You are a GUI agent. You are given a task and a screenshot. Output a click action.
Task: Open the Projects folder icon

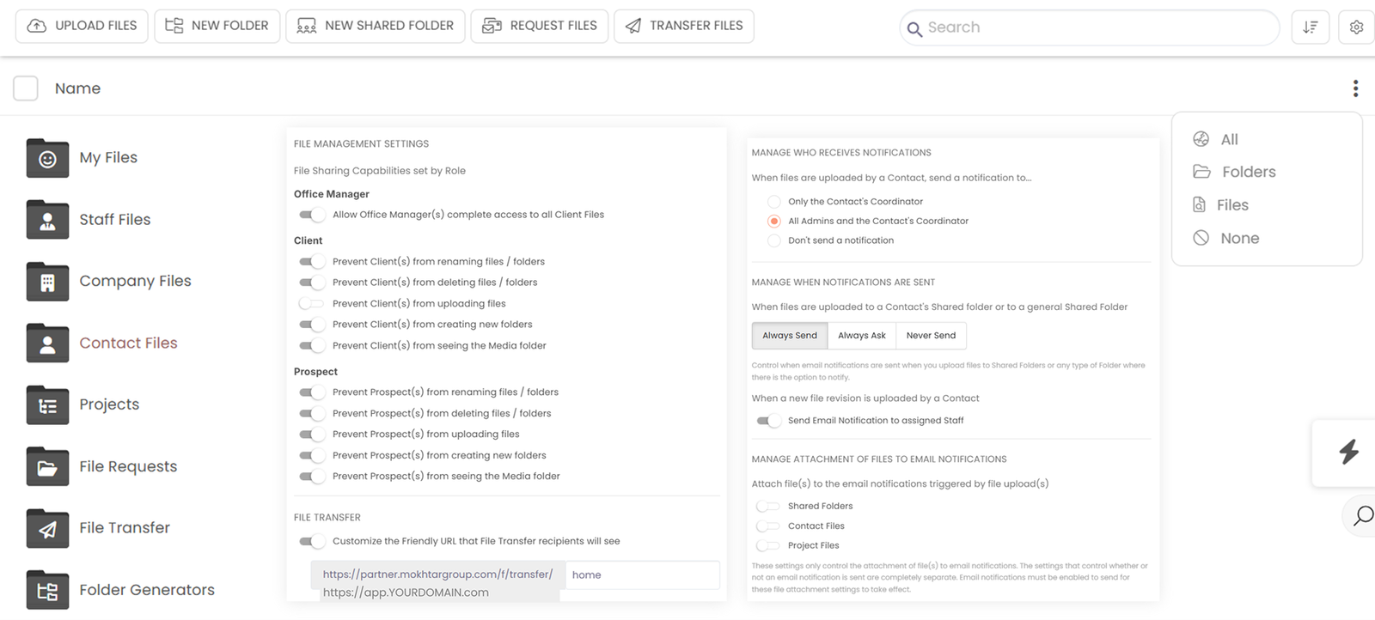click(x=47, y=405)
